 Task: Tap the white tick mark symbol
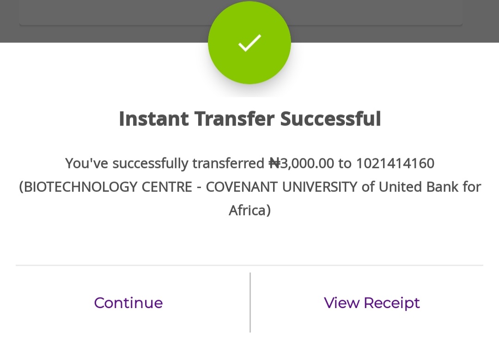pyautogui.click(x=249, y=43)
